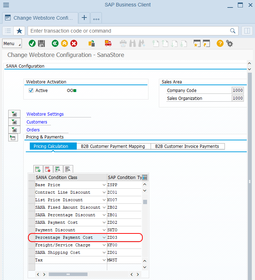255x280 pixels.
Task: Click the Print icon in toolbar
Action: point(123,43)
